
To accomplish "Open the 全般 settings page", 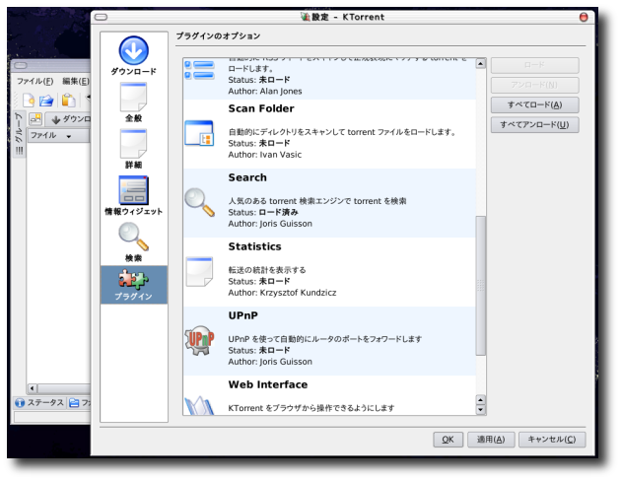I will [133, 103].
